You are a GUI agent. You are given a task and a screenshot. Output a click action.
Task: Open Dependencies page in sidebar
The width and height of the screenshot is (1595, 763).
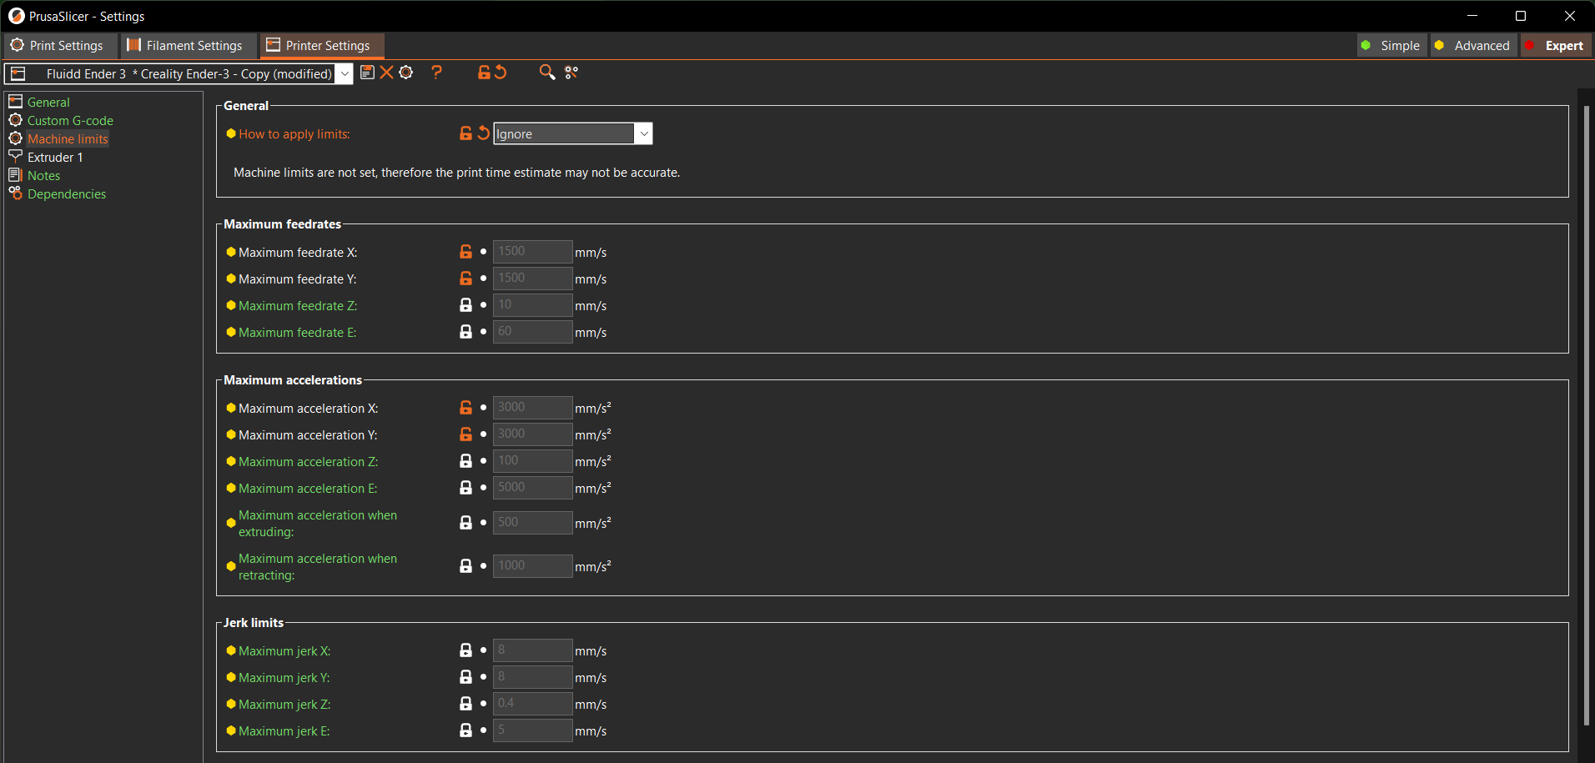(x=67, y=194)
